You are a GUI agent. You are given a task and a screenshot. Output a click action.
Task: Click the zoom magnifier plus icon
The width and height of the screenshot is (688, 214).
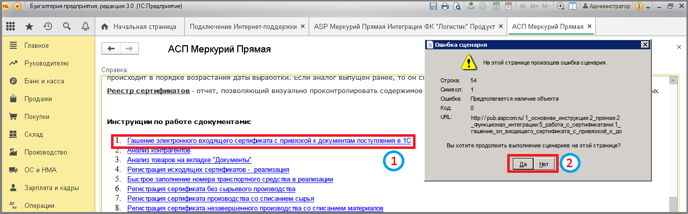pos(561,7)
